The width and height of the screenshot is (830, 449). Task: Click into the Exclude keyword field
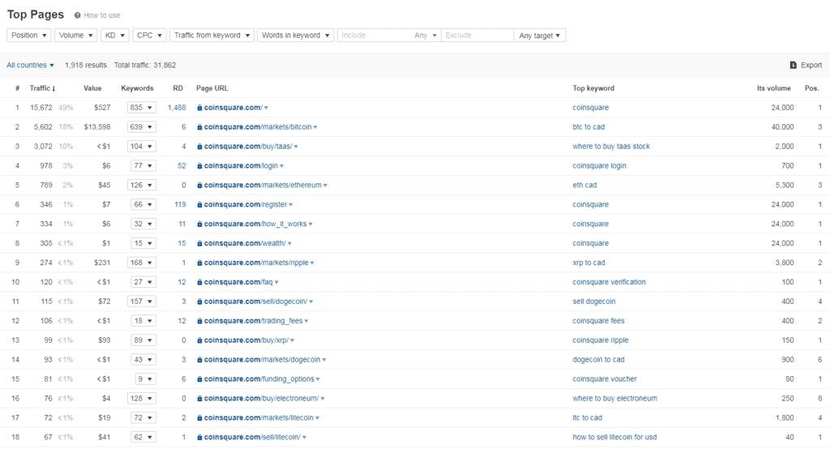coord(477,36)
